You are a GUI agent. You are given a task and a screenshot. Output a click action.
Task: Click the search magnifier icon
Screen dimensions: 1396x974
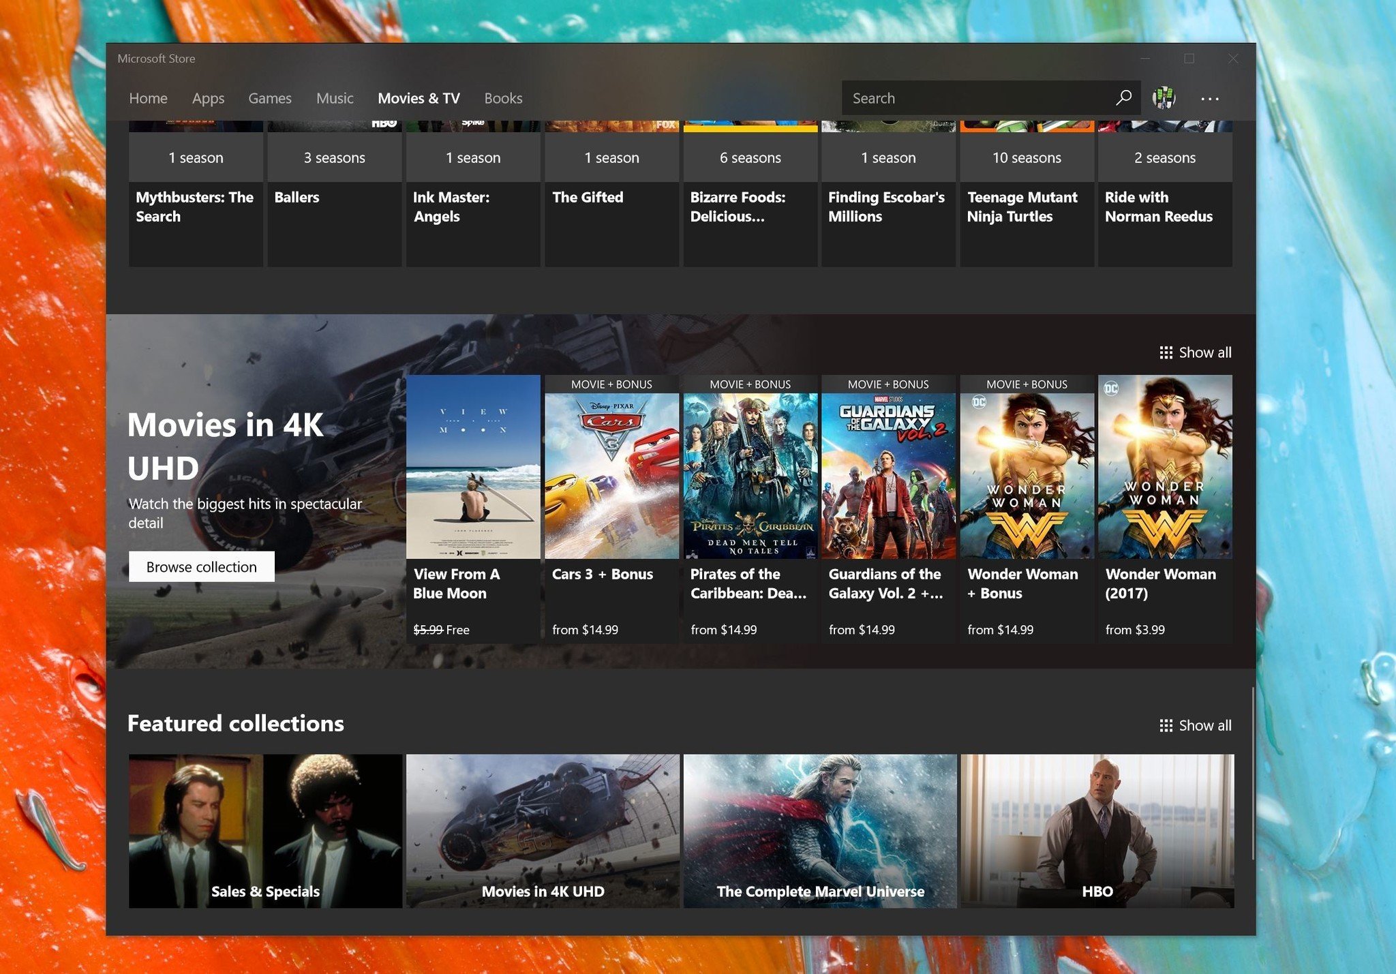click(x=1123, y=98)
